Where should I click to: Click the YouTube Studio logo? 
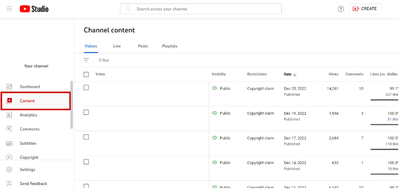[x=34, y=9]
